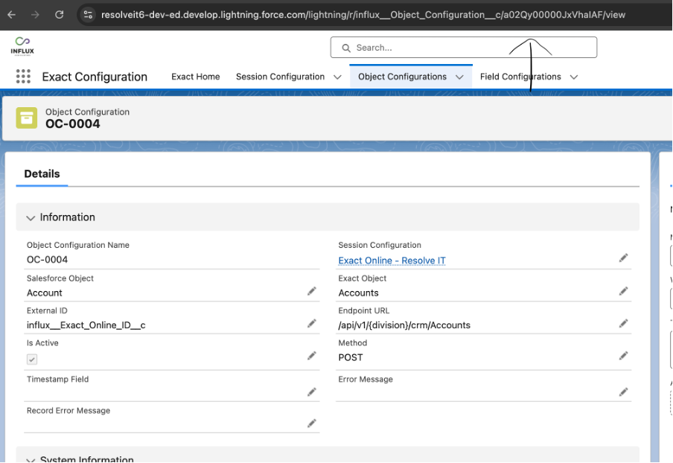Screen dimensions: 673x463
Task: Edit the Salesforce Object field pencil
Action: (x=312, y=291)
